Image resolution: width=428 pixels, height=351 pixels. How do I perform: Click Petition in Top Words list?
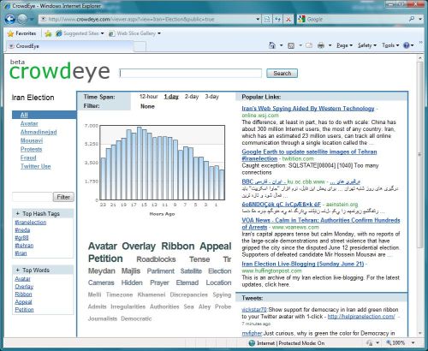coord(24,310)
